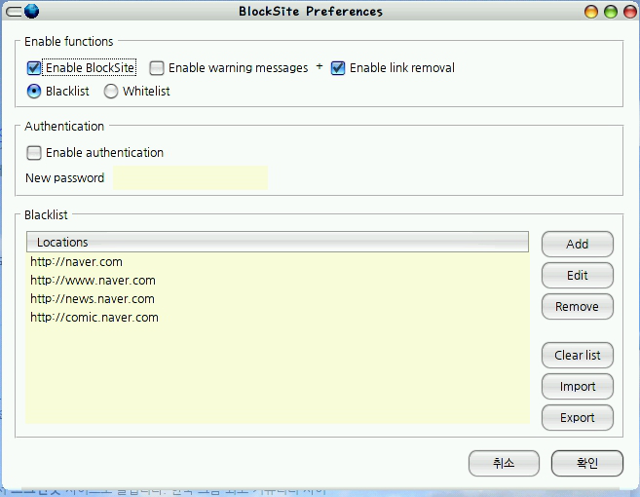Focus the New password field
The height and width of the screenshot is (497, 640).
click(x=191, y=177)
